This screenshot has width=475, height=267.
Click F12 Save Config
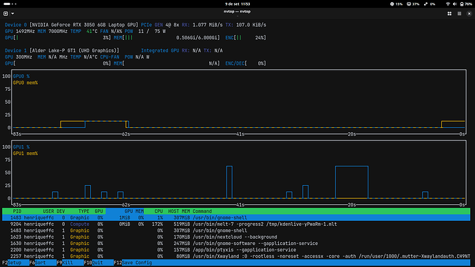point(133,263)
